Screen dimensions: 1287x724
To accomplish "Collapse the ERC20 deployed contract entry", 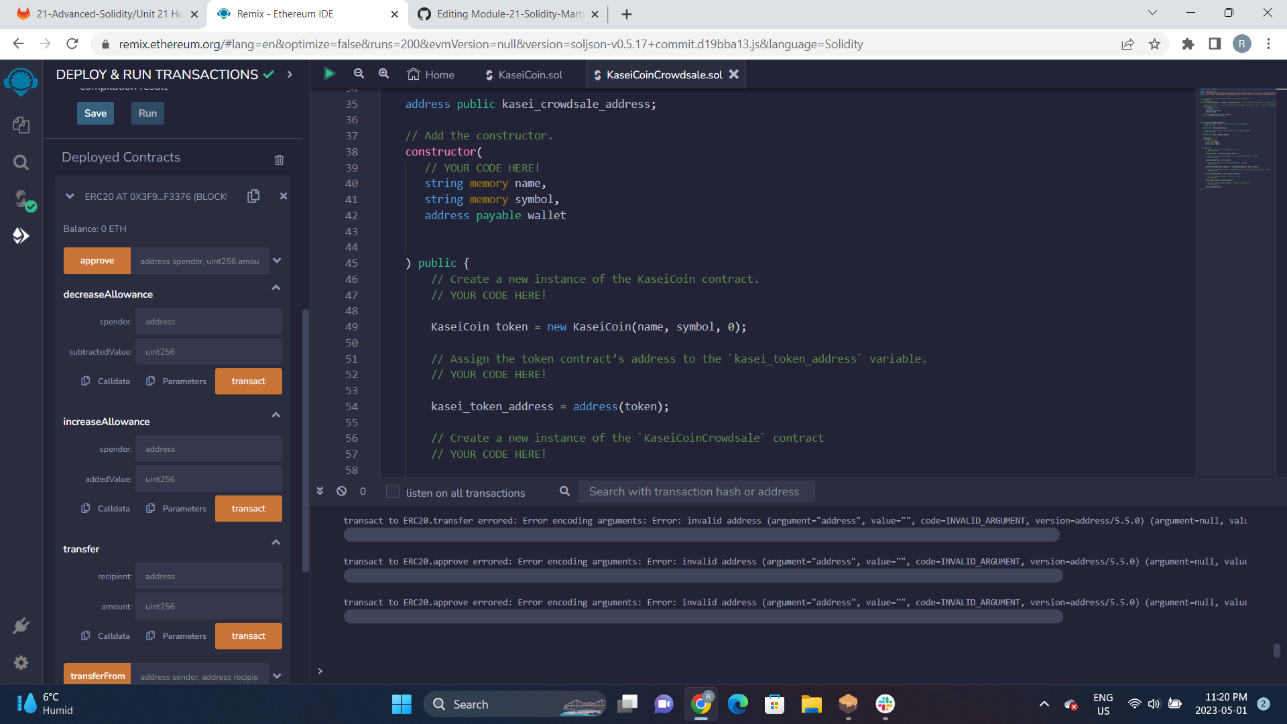I will [x=70, y=196].
